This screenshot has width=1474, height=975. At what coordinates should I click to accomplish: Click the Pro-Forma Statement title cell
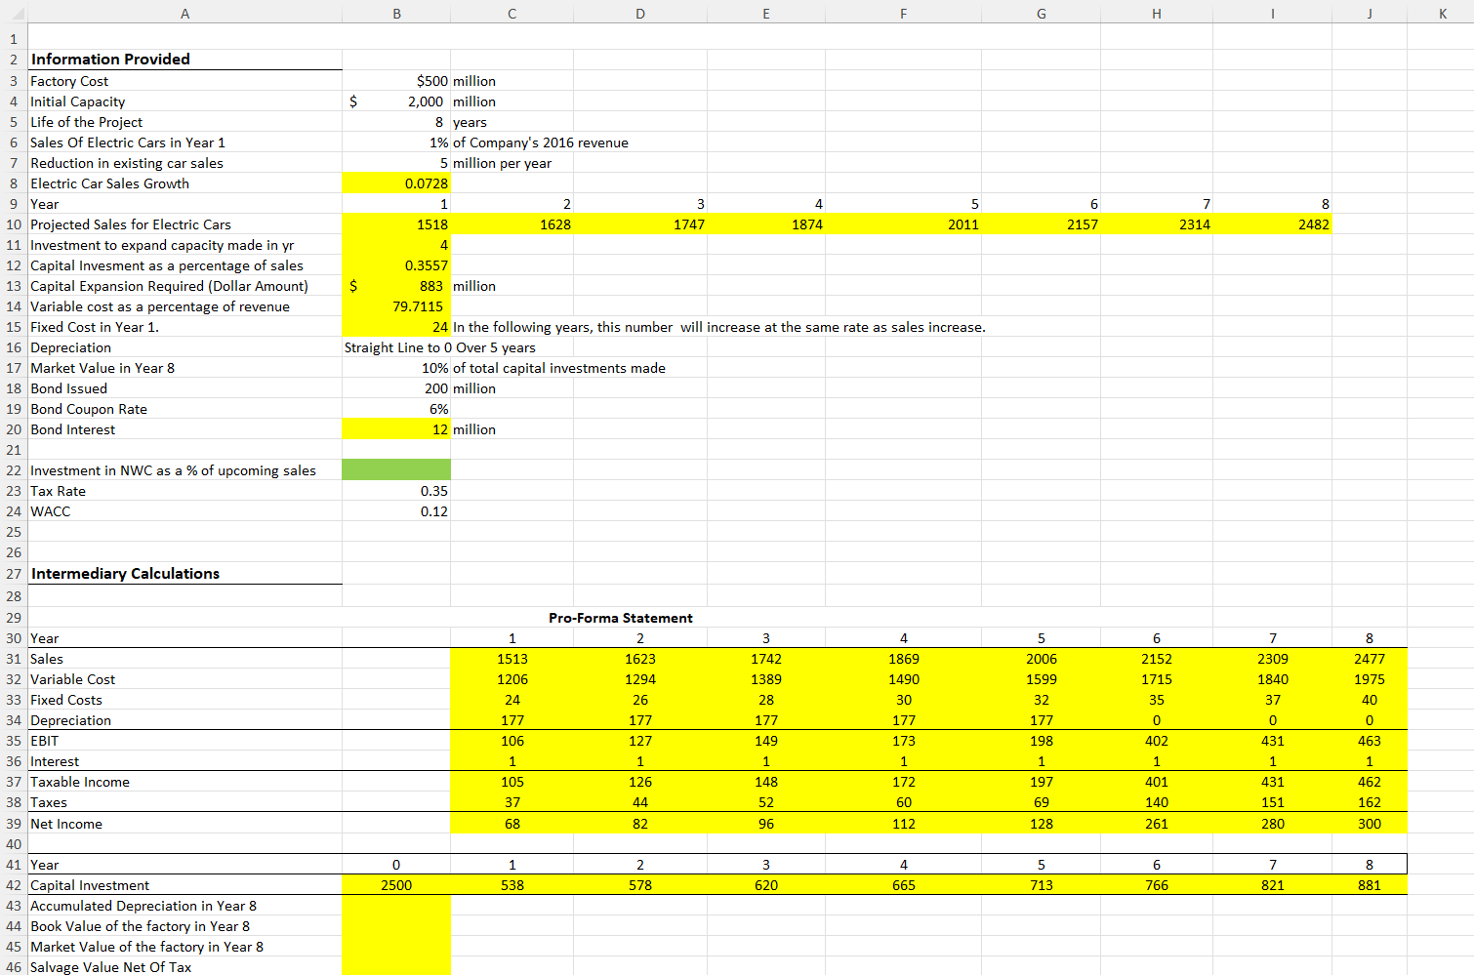click(621, 618)
